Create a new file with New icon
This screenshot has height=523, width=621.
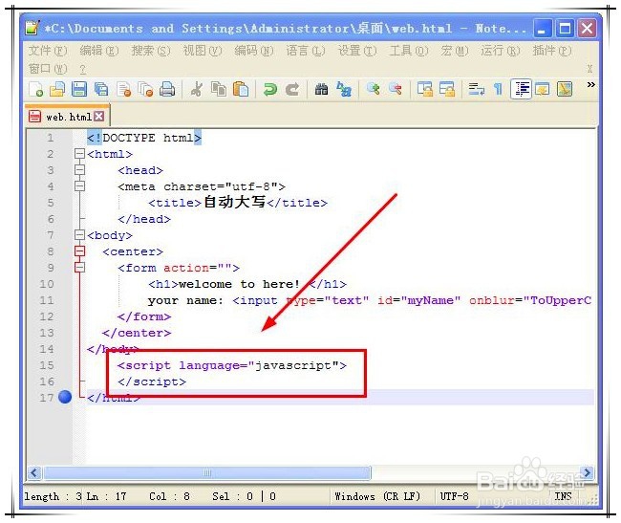pyautogui.click(x=36, y=89)
